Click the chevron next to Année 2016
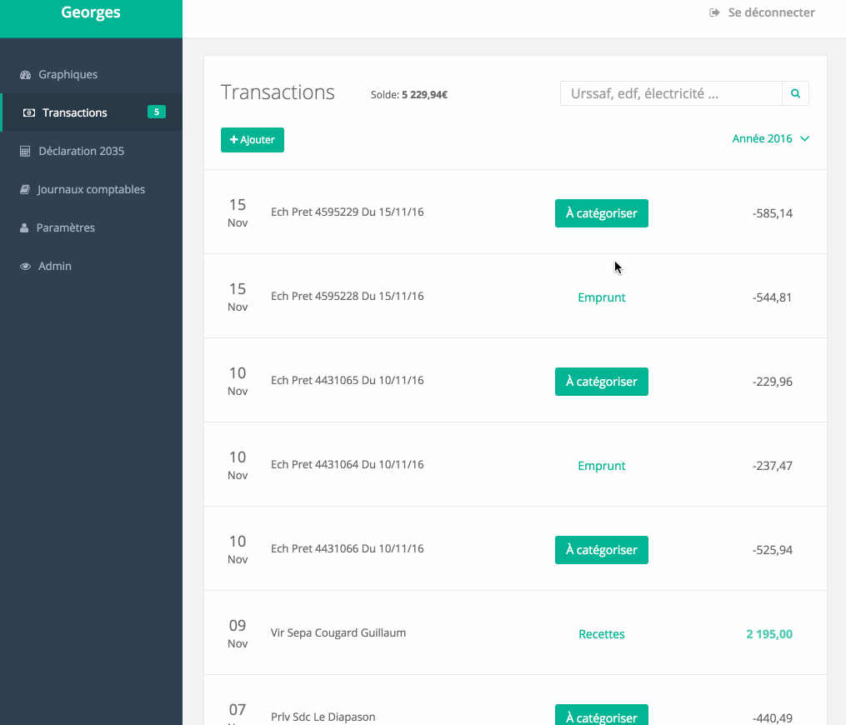This screenshot has height=725, width=846. [x=804, y=139]
